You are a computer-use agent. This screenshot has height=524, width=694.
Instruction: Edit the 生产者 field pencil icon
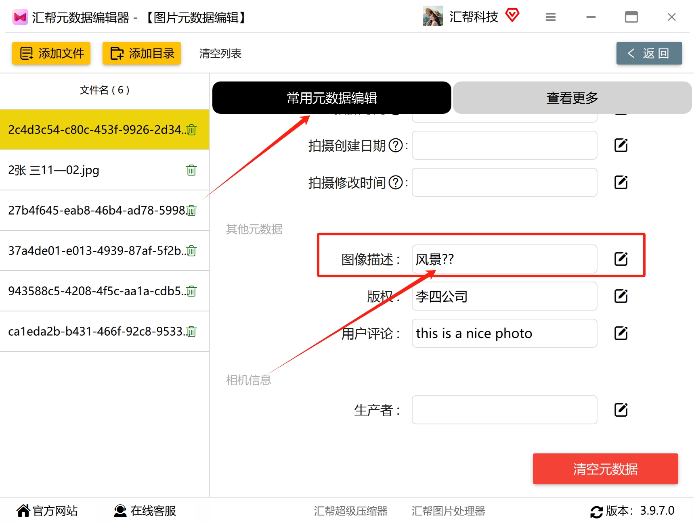[621, 410]
